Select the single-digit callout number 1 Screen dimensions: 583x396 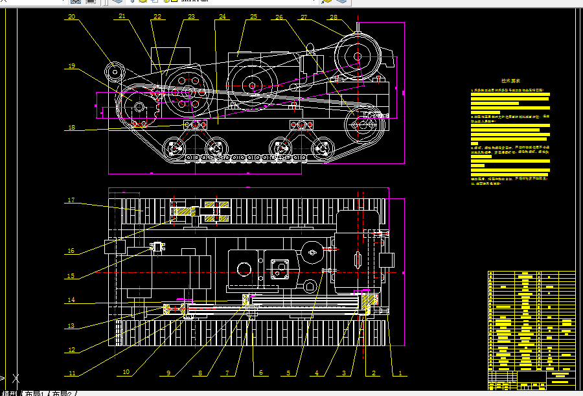click(400, 373)
